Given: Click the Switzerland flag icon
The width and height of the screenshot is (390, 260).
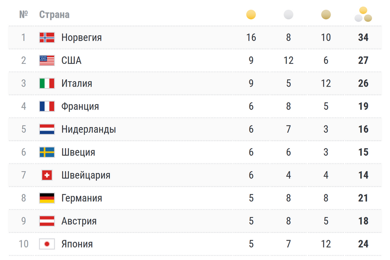Looking at the screenshot, I should coord(47,175).
